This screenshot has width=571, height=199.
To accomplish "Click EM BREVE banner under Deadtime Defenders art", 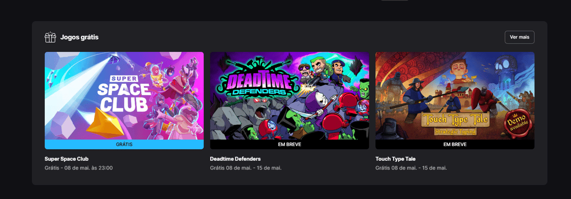I will pyautogui.click(x=290, y=144).
